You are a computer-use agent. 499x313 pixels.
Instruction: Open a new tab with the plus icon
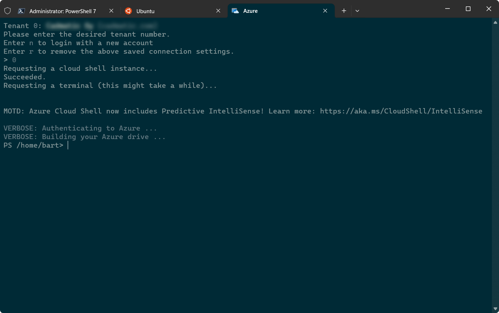coord(344,11)
